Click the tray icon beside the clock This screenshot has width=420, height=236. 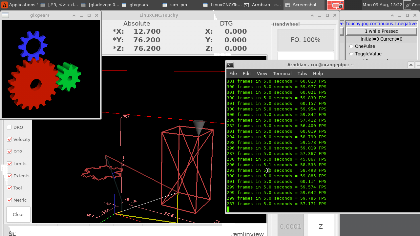click(x=407, y=5)
